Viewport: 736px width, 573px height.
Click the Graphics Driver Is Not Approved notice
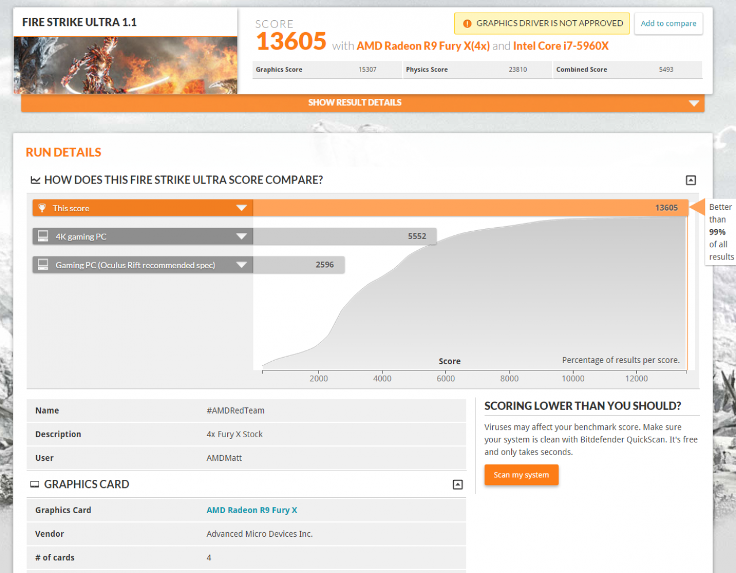tap(542, 24)
